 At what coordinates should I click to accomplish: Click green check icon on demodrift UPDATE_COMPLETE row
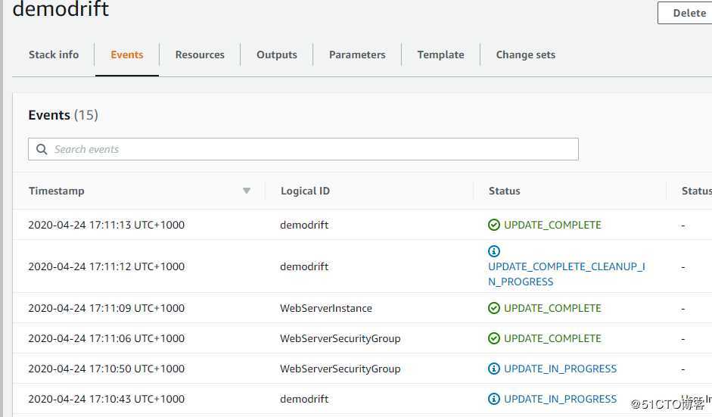(494, 225)
